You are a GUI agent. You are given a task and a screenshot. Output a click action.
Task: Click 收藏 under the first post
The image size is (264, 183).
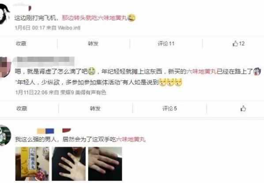point(21,44)
